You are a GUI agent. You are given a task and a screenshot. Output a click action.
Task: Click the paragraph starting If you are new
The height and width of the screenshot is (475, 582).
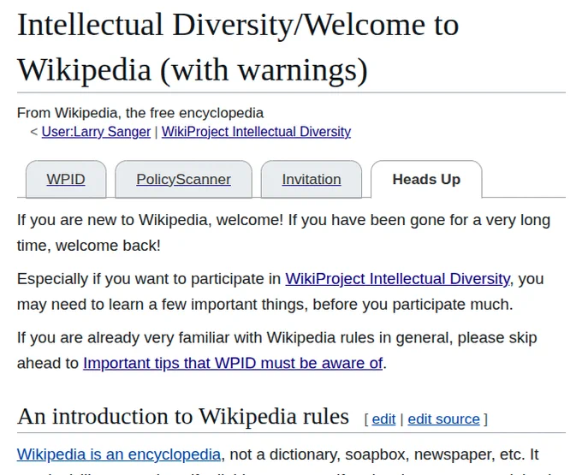[x=283, y=233]
